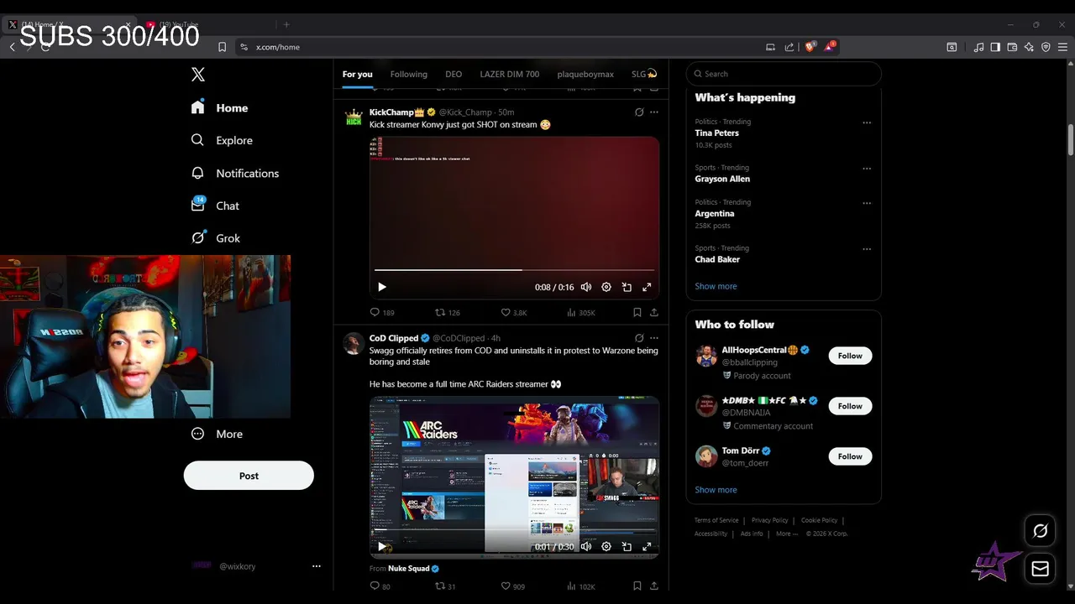Click the Post button
This screenshot has height=604, width=1075.
point(249,476)
